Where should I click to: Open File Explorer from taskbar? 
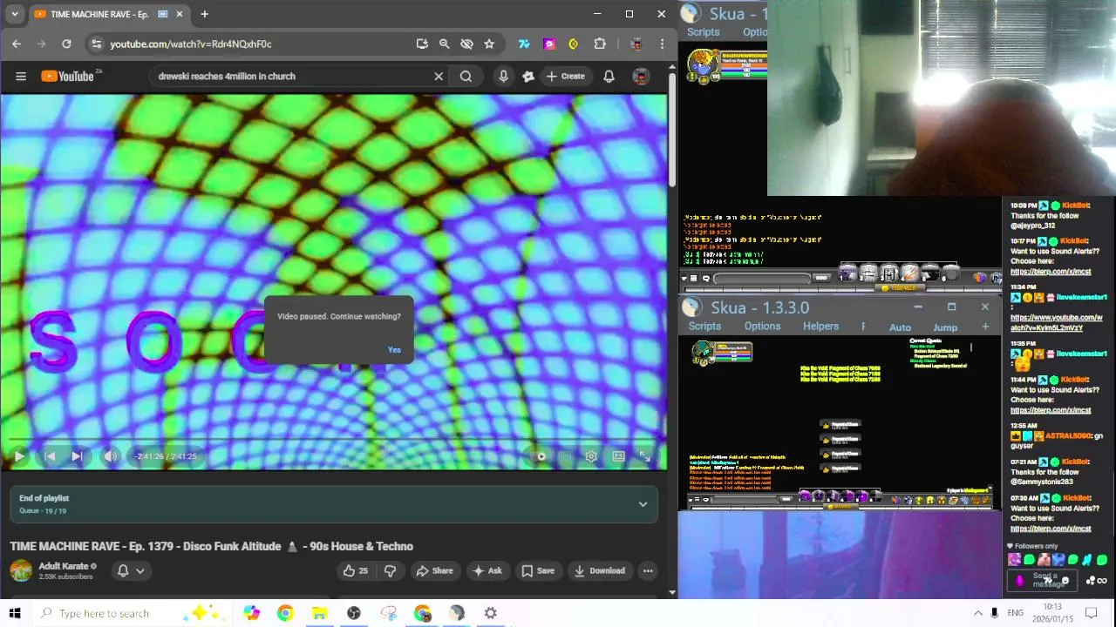(x=319, y=613)
